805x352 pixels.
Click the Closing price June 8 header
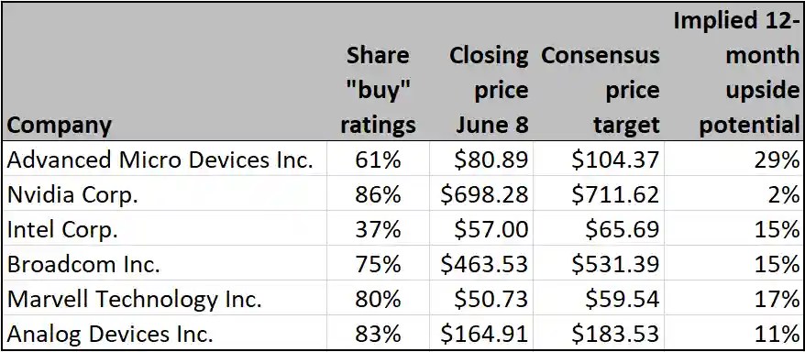[x=481, y=71]
